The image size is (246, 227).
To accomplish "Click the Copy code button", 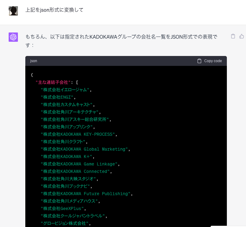I will [210, 61].
